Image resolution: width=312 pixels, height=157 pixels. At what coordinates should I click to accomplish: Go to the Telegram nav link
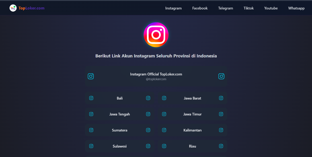[x=225, y=8]
